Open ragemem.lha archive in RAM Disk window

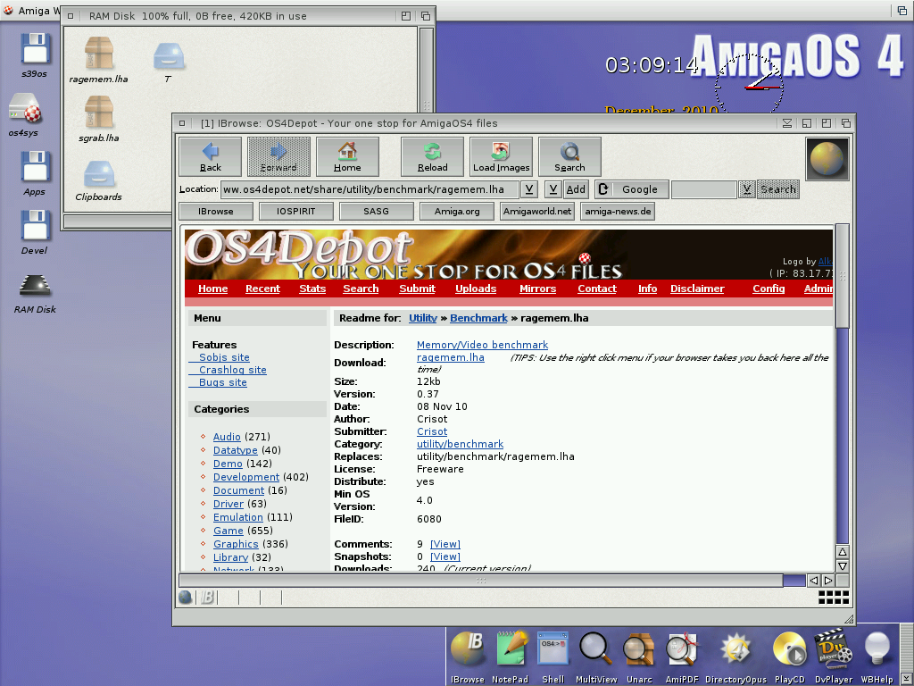point(98,60)
